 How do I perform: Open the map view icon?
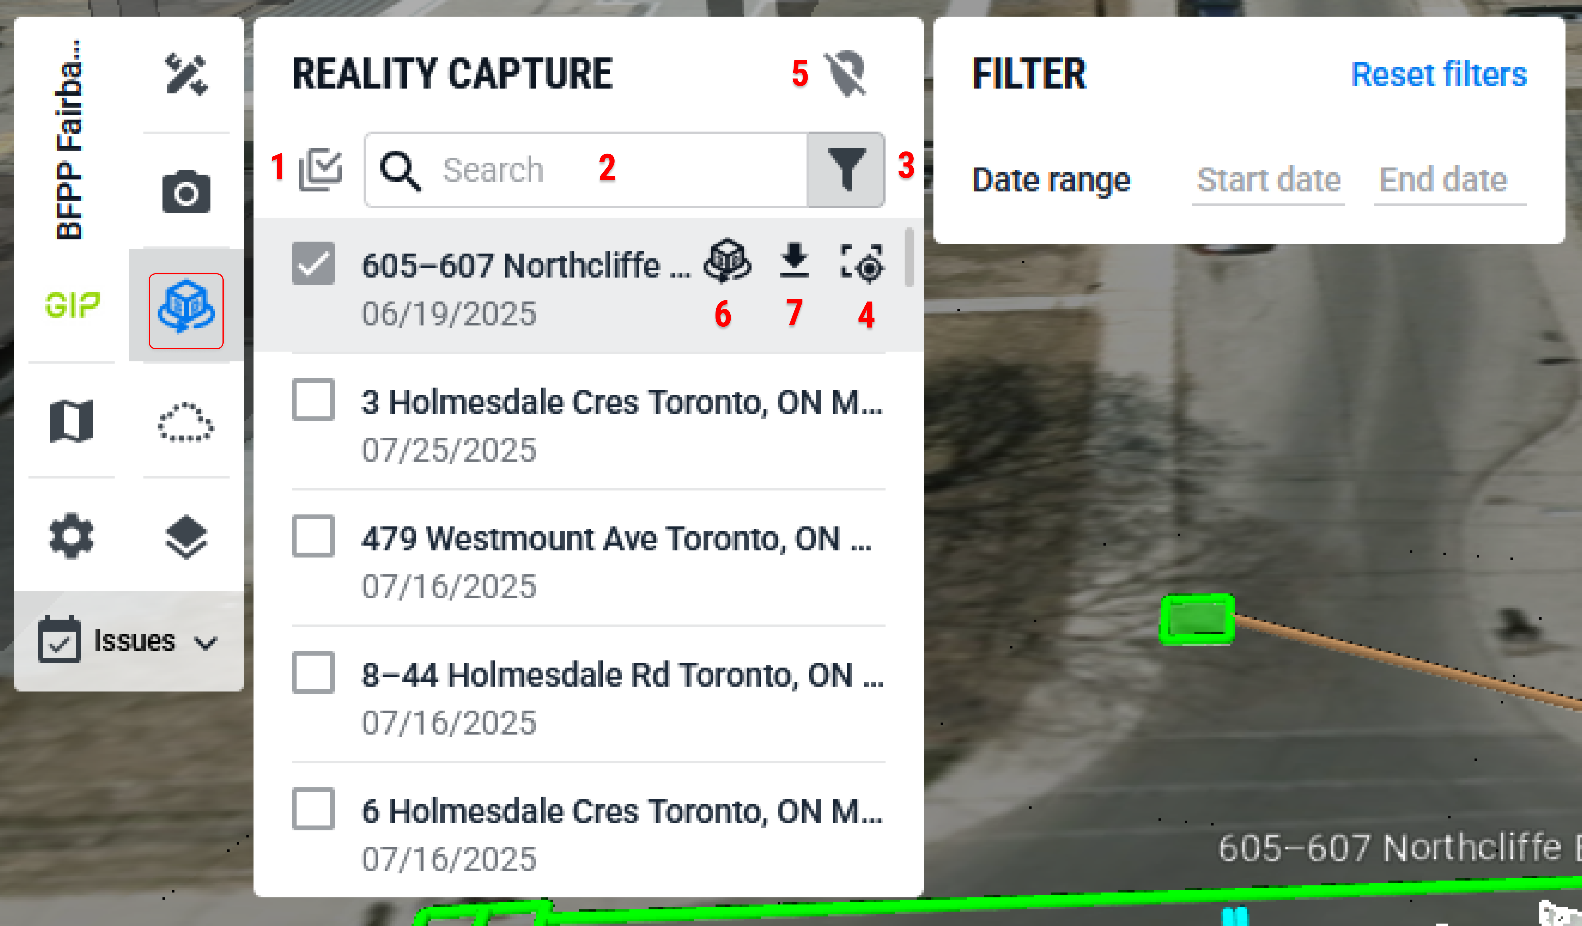[71, 421]
